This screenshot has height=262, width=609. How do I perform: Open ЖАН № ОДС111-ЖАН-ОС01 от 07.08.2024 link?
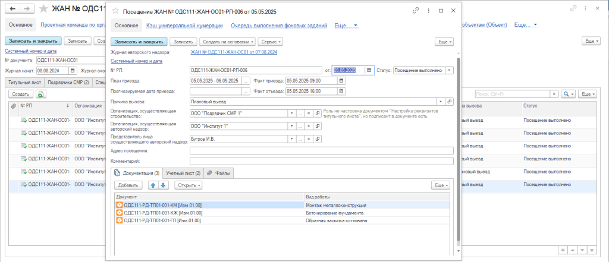tap(234, 52)
